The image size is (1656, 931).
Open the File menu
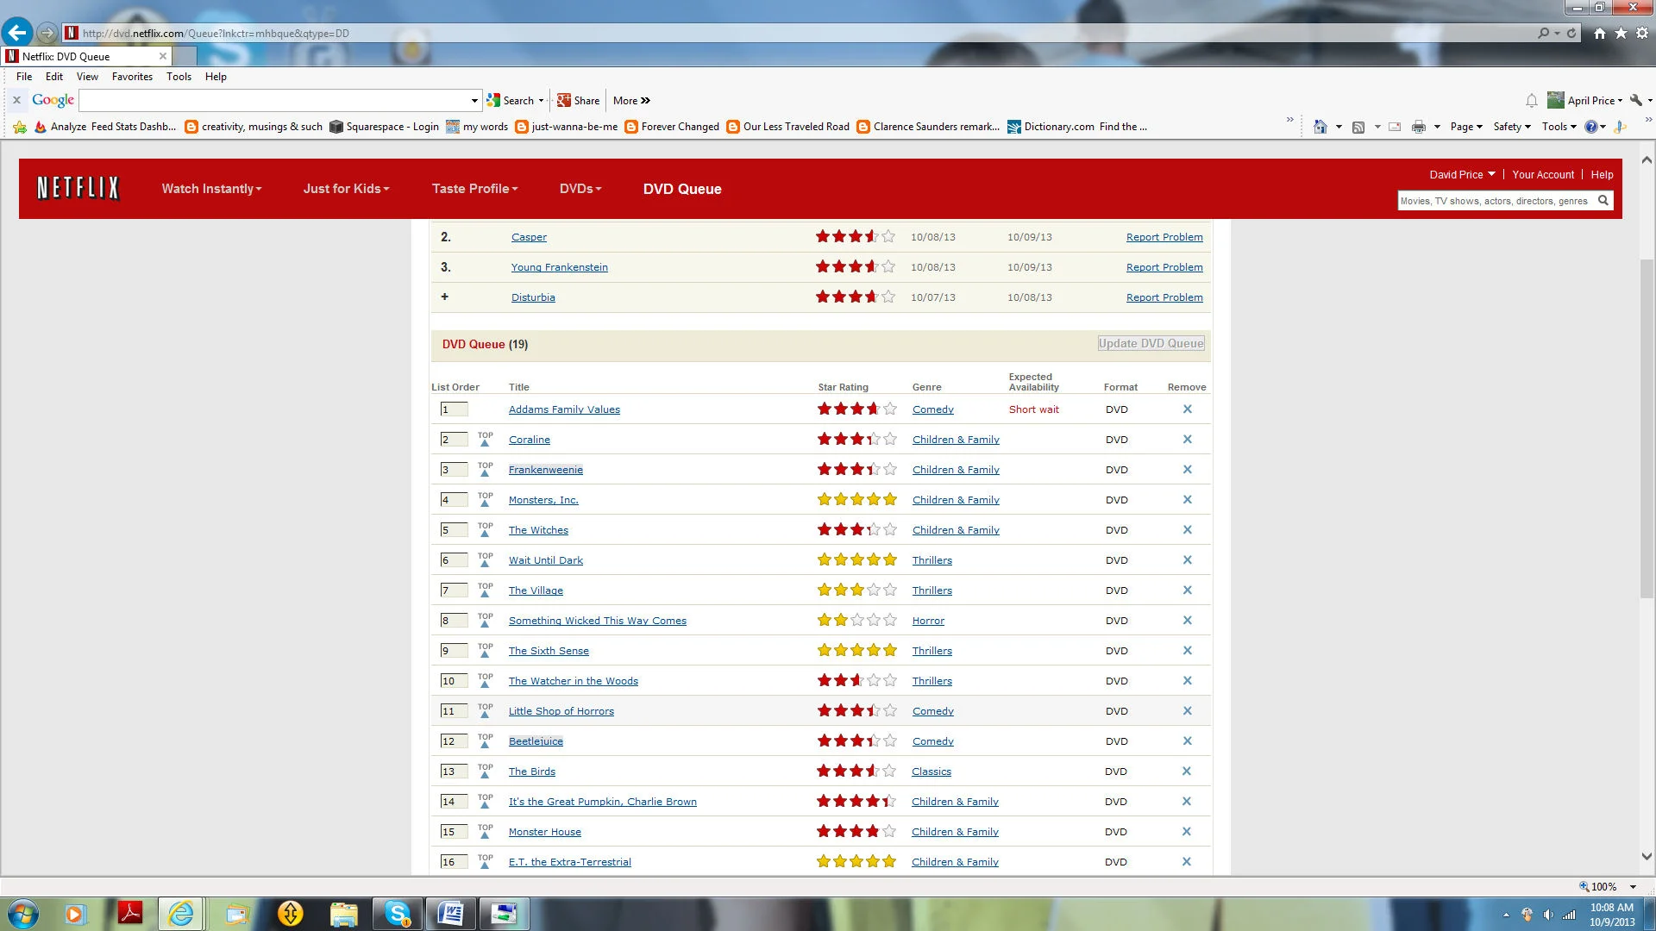point(24,77)
